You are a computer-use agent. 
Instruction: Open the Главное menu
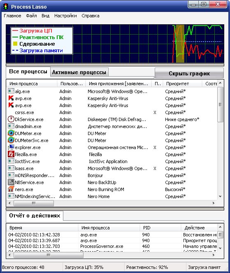(12, 16)
